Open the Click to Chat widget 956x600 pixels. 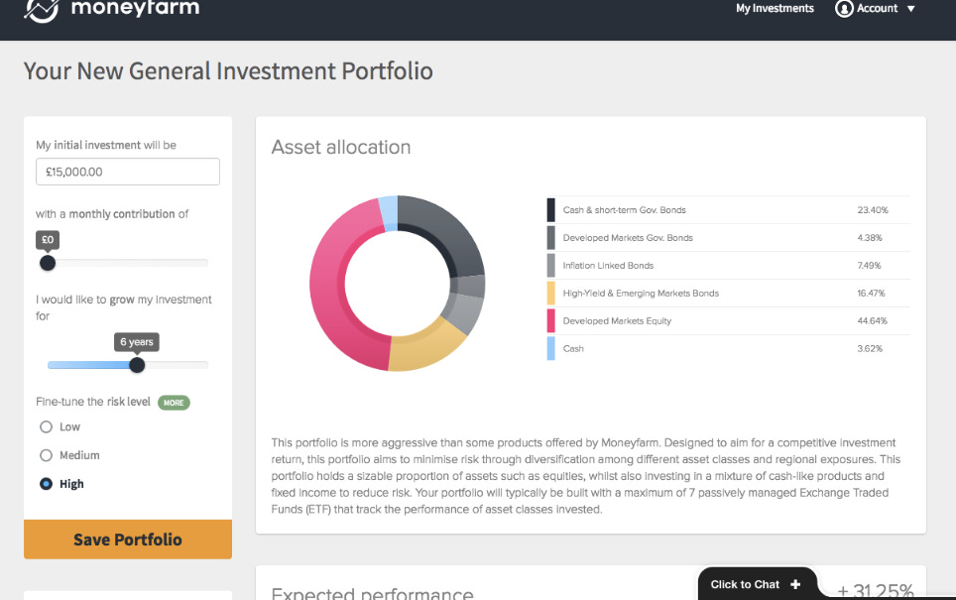tap(758, 584)
